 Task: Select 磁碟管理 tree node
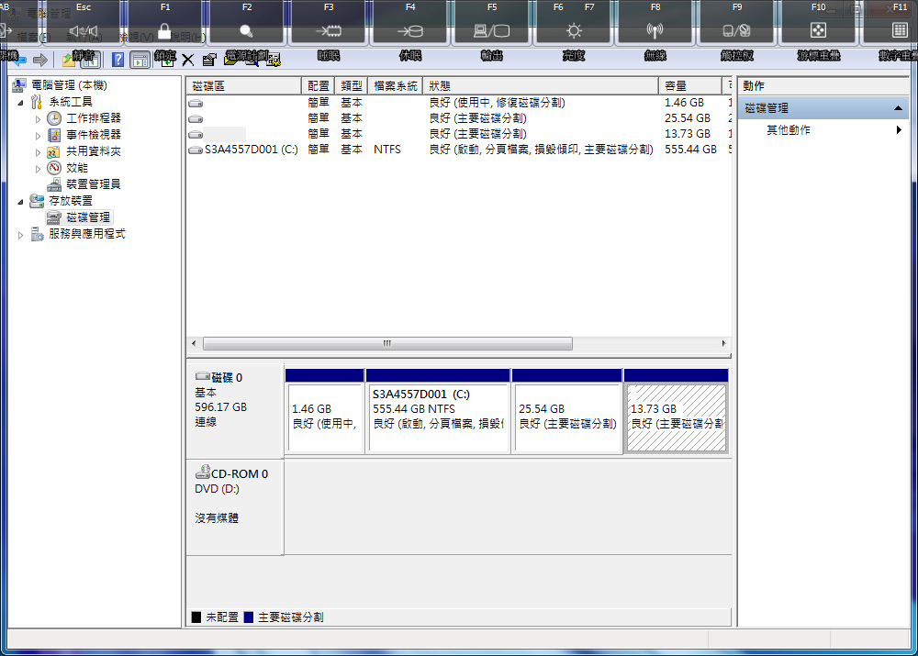(x=88, y=217)
